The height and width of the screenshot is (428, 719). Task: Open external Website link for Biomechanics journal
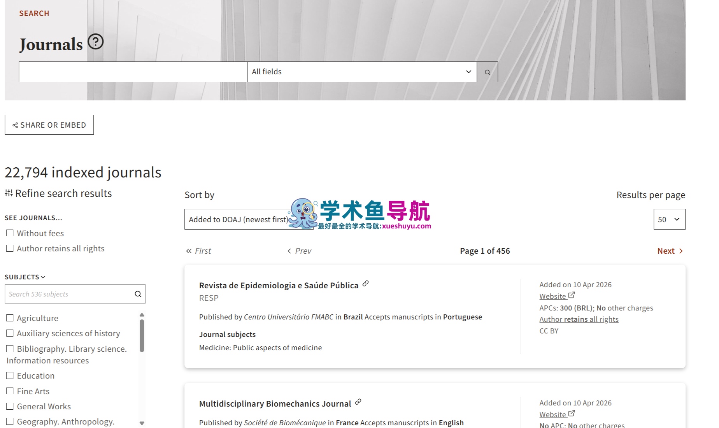tap(556, 414)
